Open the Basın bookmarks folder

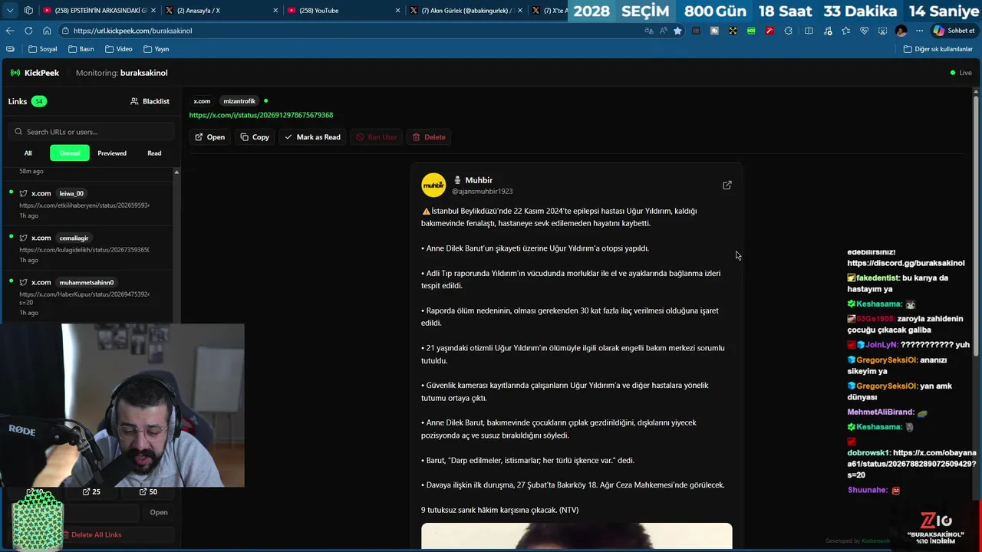coord(81,49)
